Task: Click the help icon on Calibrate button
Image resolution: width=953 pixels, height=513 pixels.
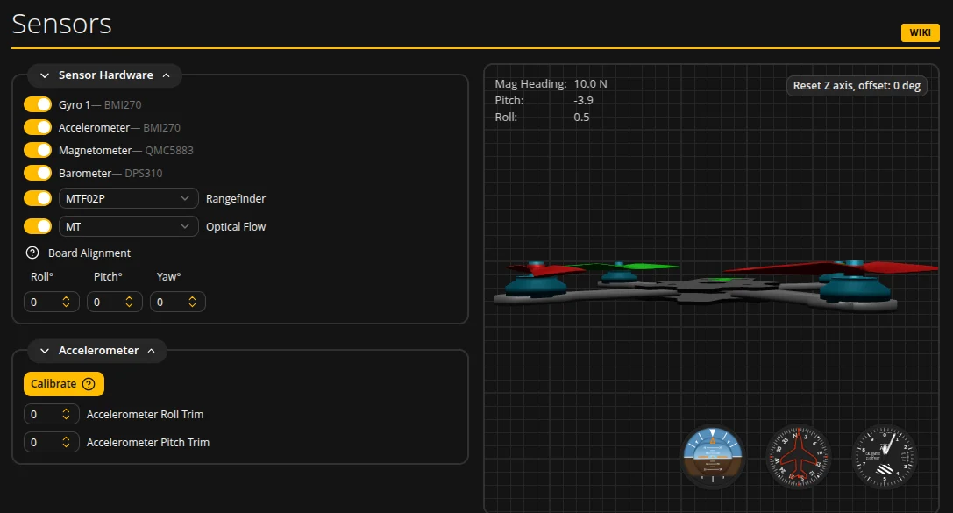Action: pos(89,384)
